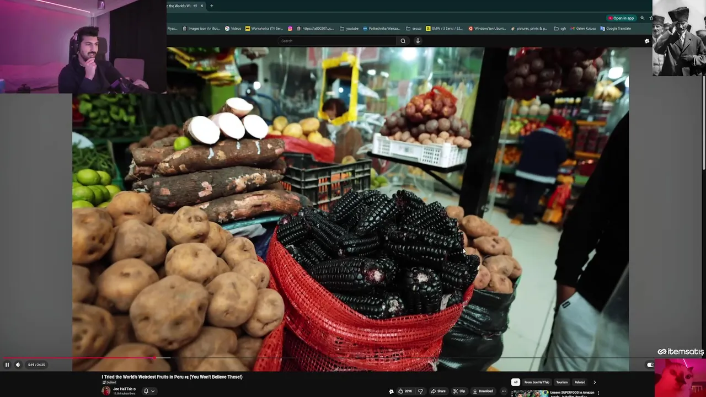
Task: Open notification bell dropdown for Joe HaTTab
Action: click(x=149, y=391)
